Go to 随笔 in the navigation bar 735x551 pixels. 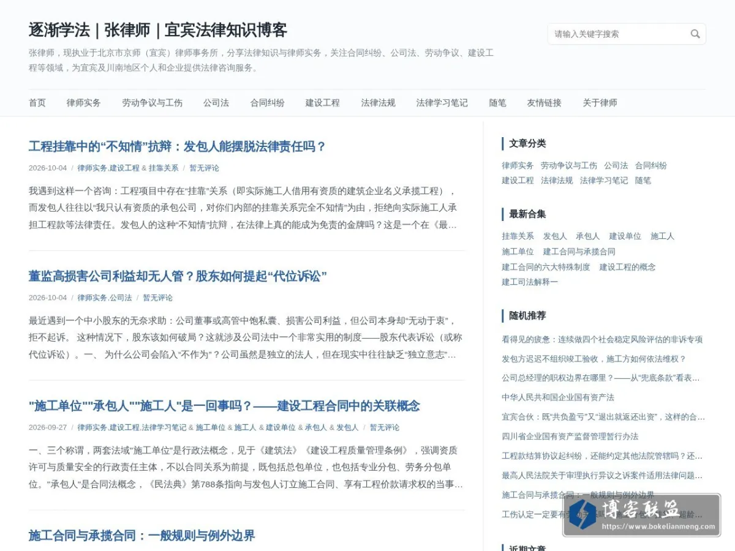[497, 103]
